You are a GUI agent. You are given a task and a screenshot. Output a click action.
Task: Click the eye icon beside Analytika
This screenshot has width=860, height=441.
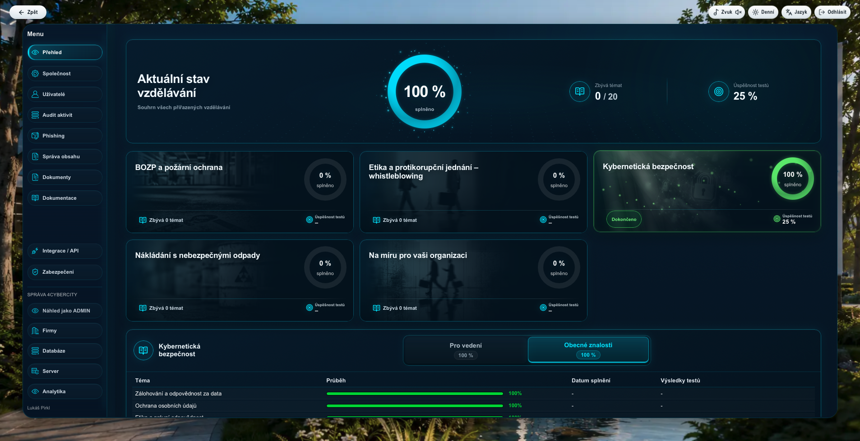35,391
